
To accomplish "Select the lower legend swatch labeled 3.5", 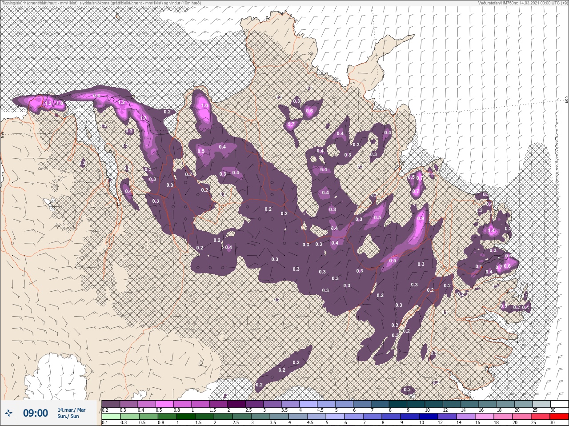I will pyautogui.click(x=279, y=416).
